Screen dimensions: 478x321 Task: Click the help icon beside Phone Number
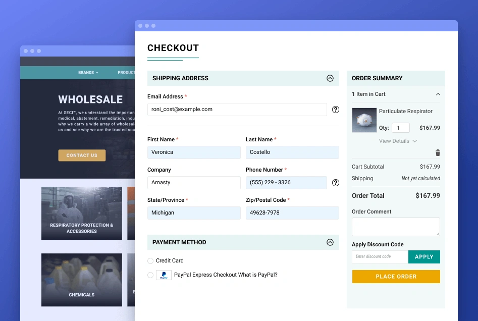[336, 183]
